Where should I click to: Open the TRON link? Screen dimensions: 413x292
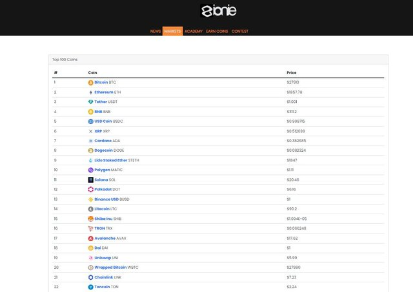point(99,228)
